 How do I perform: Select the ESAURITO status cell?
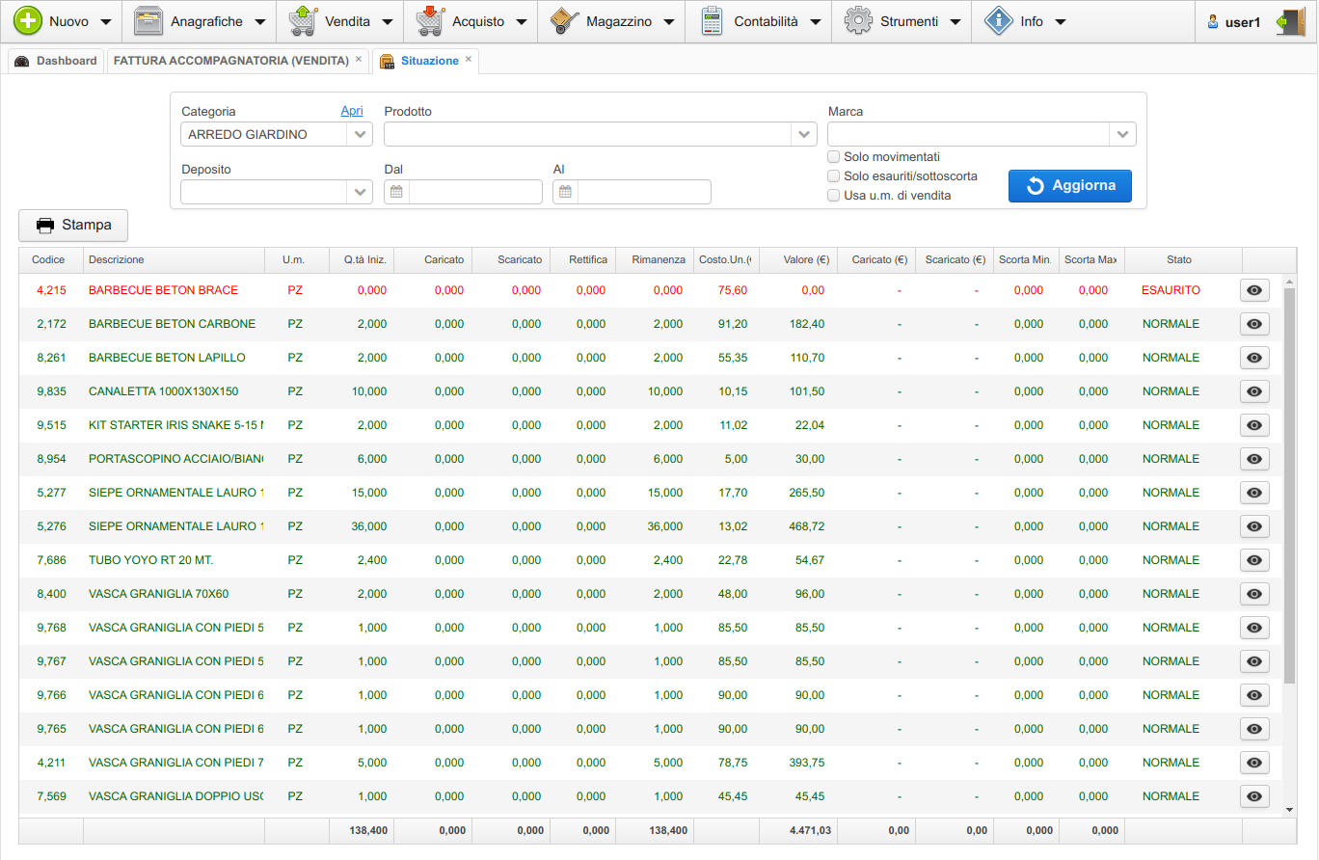(1171, 290)
